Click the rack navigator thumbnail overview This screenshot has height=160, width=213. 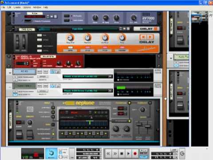point(199,17)
